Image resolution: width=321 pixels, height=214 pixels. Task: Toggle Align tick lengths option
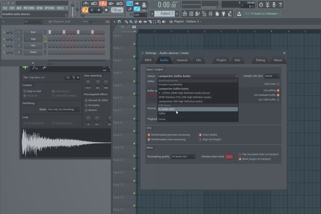200,139
